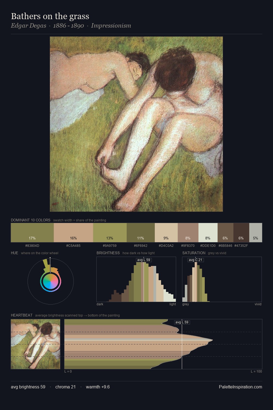The height and width of the screenshot is (410, 273).
Task: Click the DOMINANT 10 COLORS heading
Action: (x=31, y=220)
